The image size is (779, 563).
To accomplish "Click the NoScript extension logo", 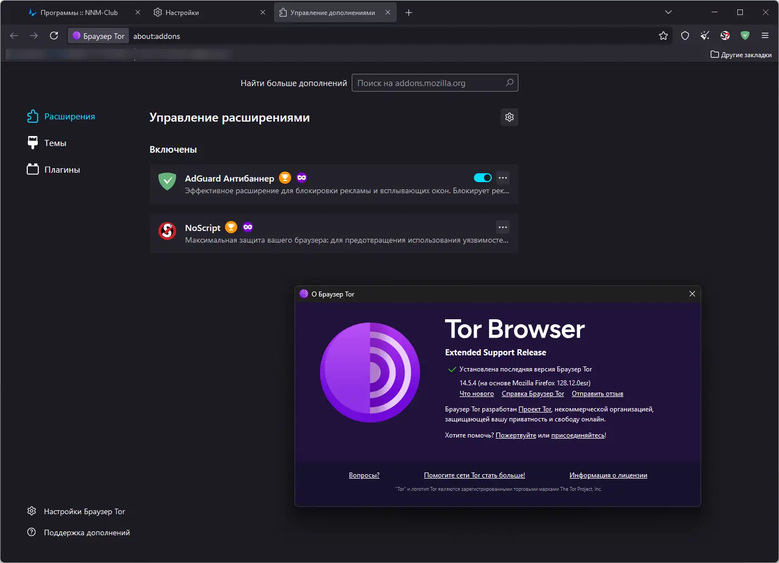I will pyautogui.click(x=167, y=230).
